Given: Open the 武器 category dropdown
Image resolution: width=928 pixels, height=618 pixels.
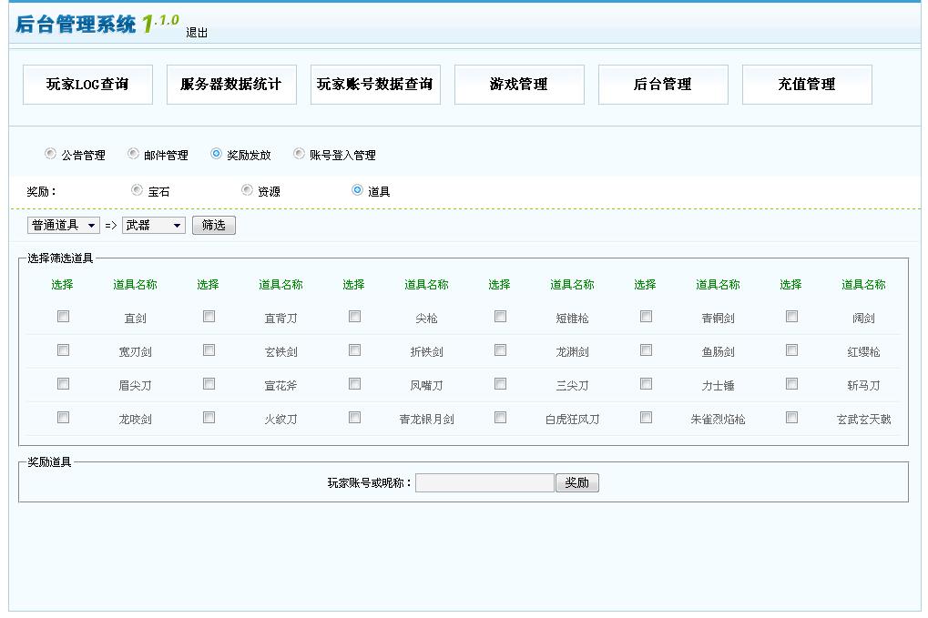Looking at the screenshot, I should [x=153, y=225].
